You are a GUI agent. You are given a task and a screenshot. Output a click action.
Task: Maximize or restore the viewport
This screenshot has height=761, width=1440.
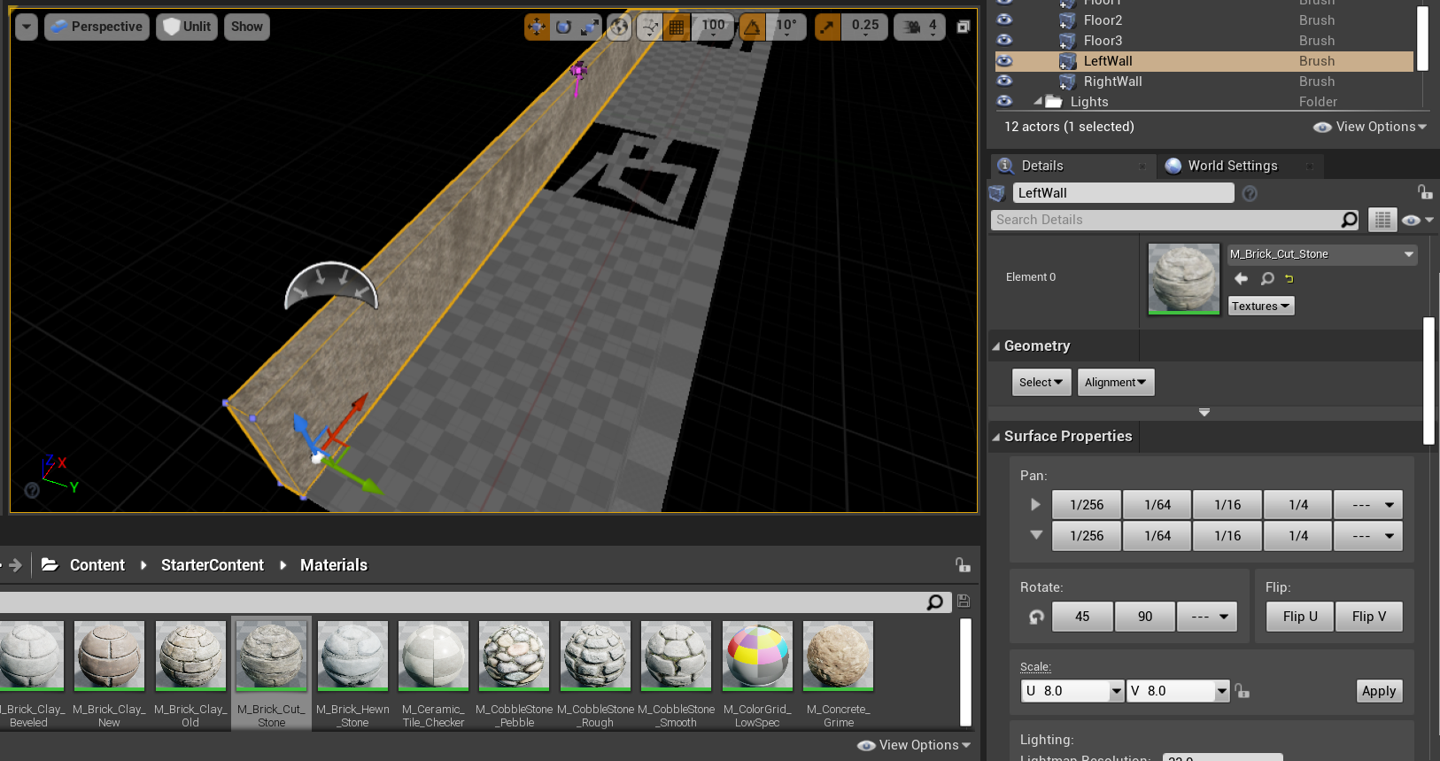tap(963, 27)
